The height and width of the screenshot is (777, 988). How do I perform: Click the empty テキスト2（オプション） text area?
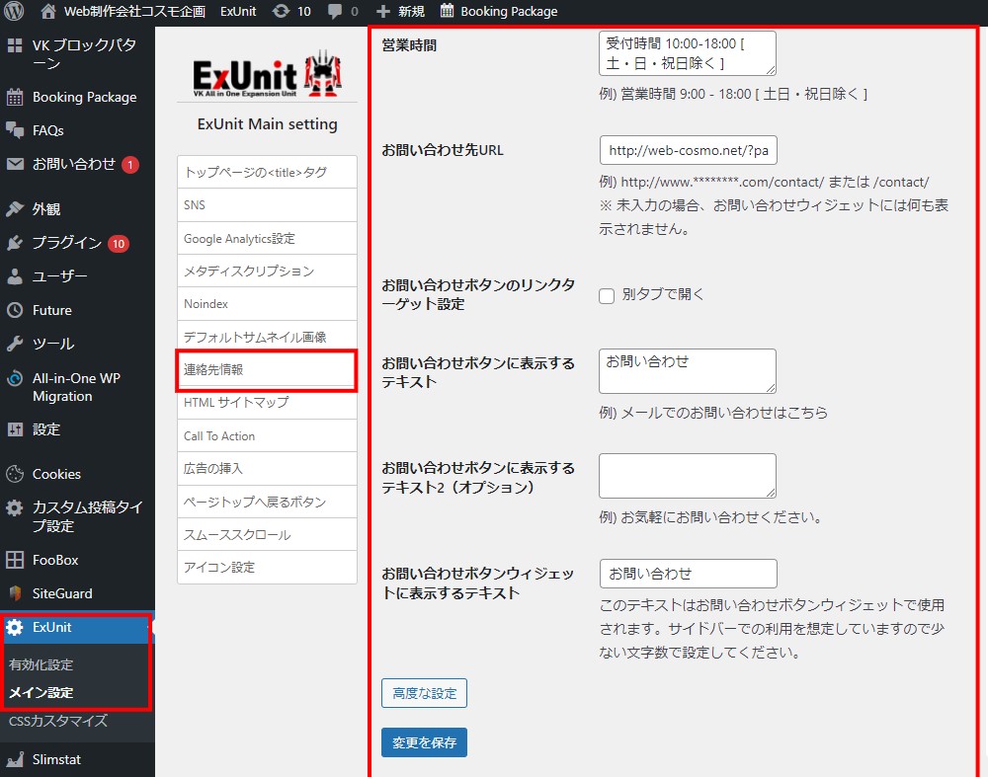coord(687,476)
